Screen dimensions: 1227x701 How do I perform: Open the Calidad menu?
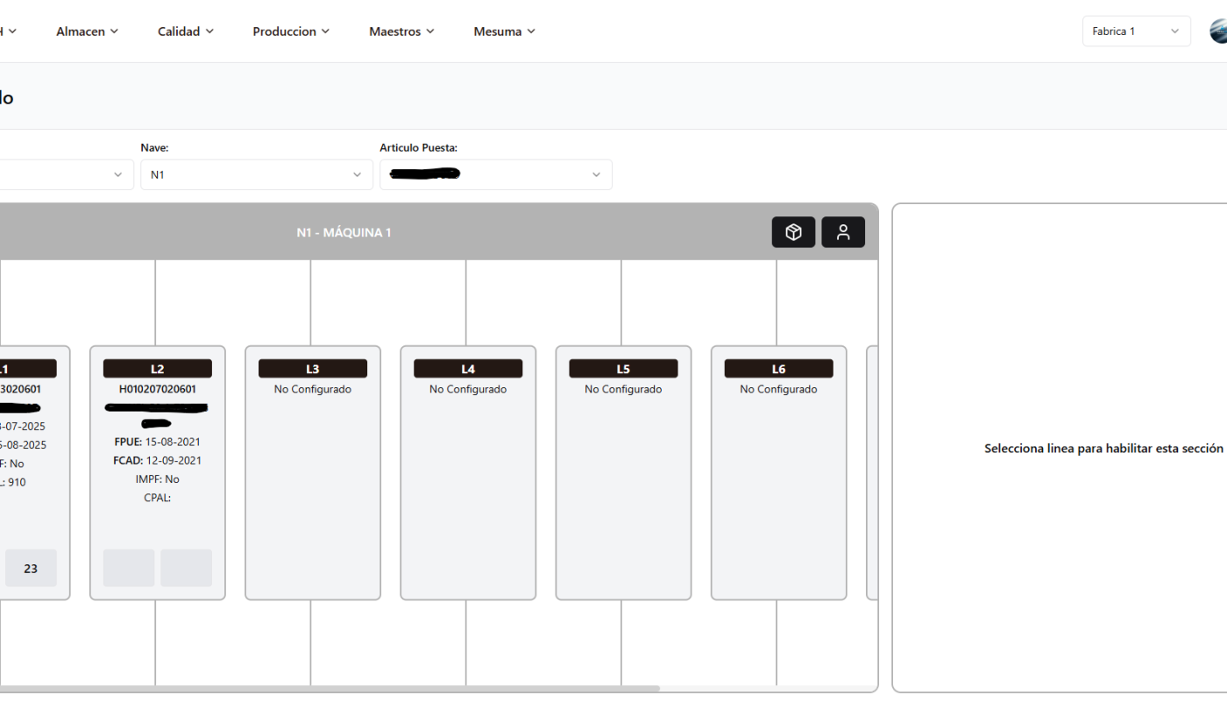[185, 32]
